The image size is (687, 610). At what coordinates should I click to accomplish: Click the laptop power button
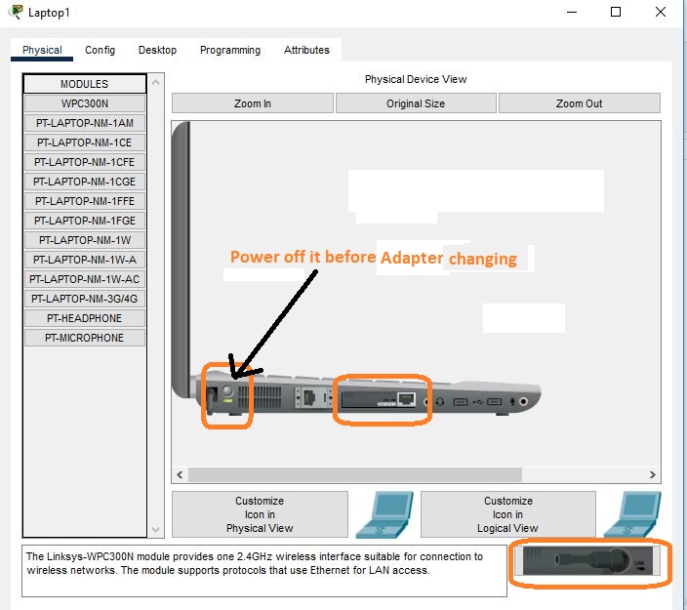pyautogui.click(x=227, y=390)
